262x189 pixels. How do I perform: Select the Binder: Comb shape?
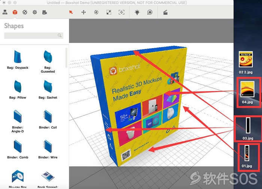pos(18,149)
